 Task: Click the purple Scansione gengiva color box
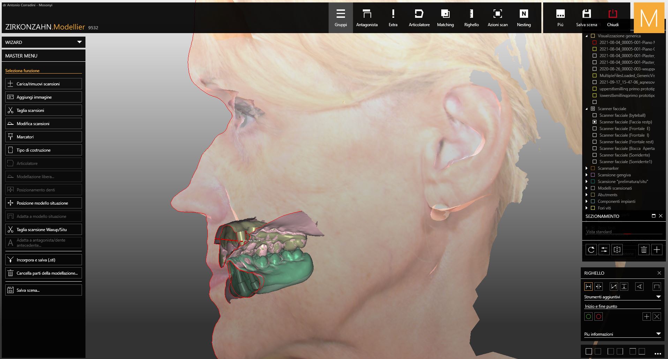pos(593,175)
